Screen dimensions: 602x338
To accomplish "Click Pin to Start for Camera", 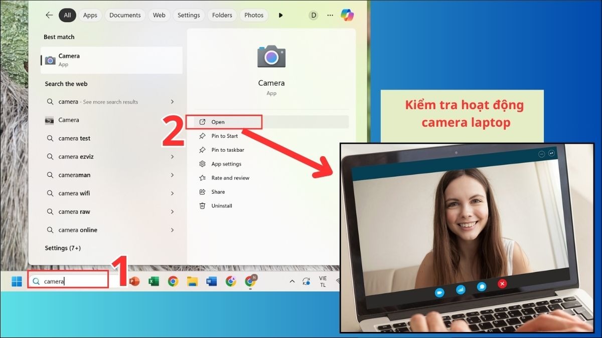I will click(224, 136).
